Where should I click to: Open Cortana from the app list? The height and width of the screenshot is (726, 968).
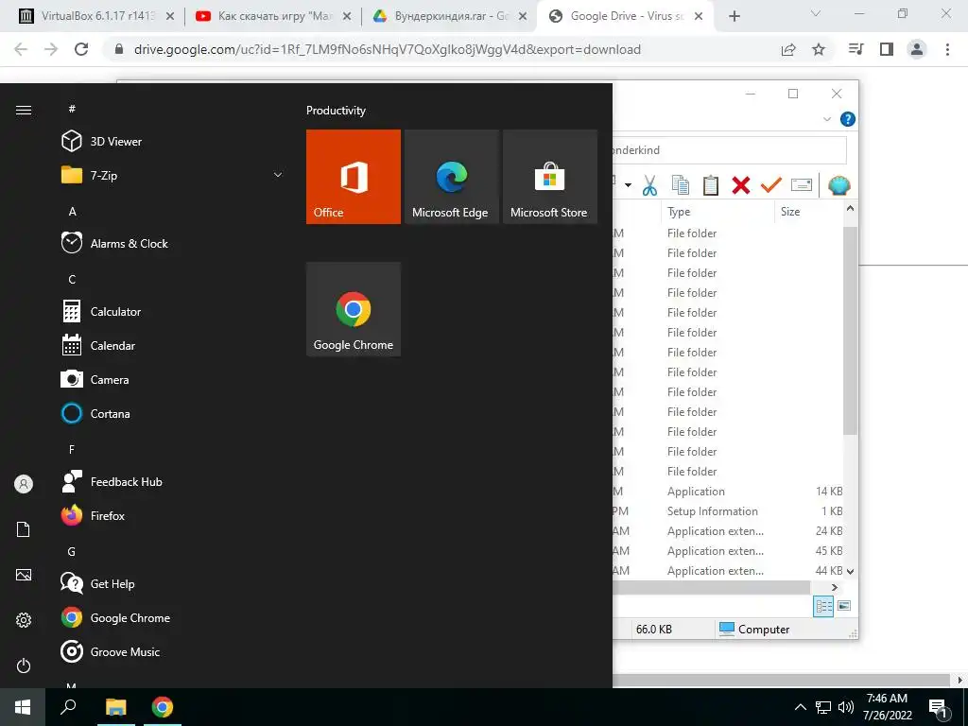tap(95, 414)
